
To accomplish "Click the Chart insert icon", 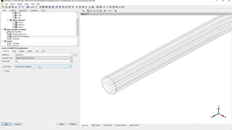I will (x=86, y=7).
